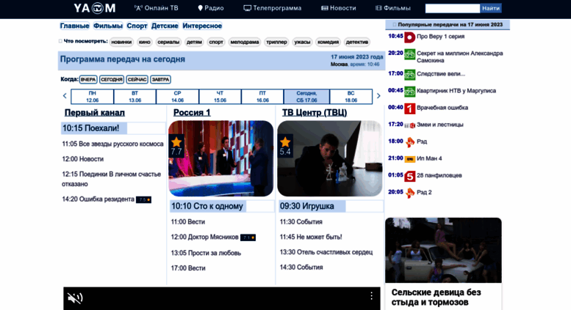Viewport: 571px width, 310px height.
Task: Select the комедия genre tag
Action: tap(328, 42)
